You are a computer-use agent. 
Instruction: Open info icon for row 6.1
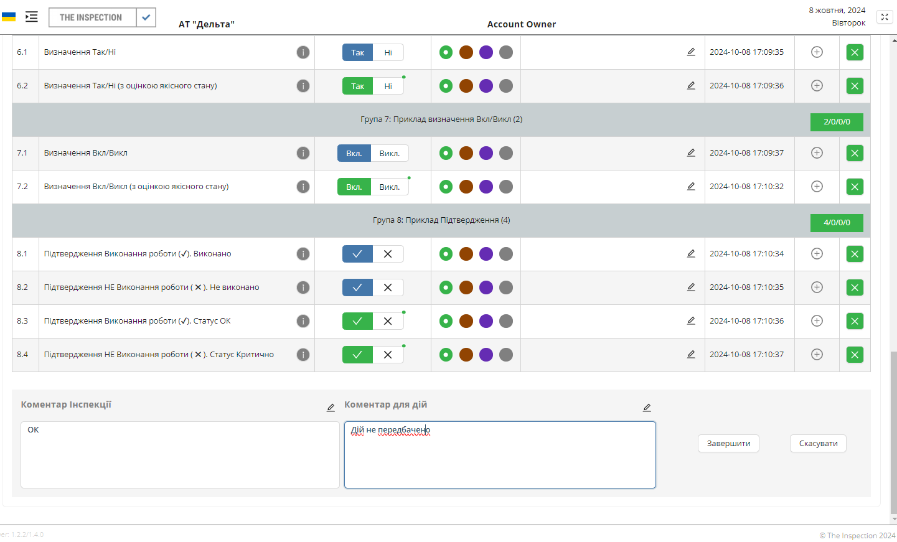[303, 52]
